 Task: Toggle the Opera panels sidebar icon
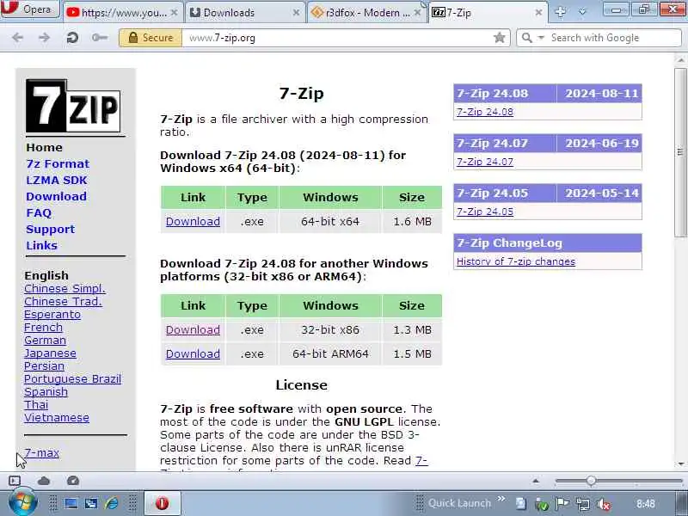coord(15,481)
